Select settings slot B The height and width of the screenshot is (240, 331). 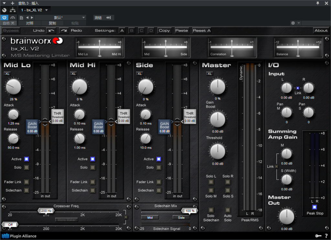(x=132, y=31)
